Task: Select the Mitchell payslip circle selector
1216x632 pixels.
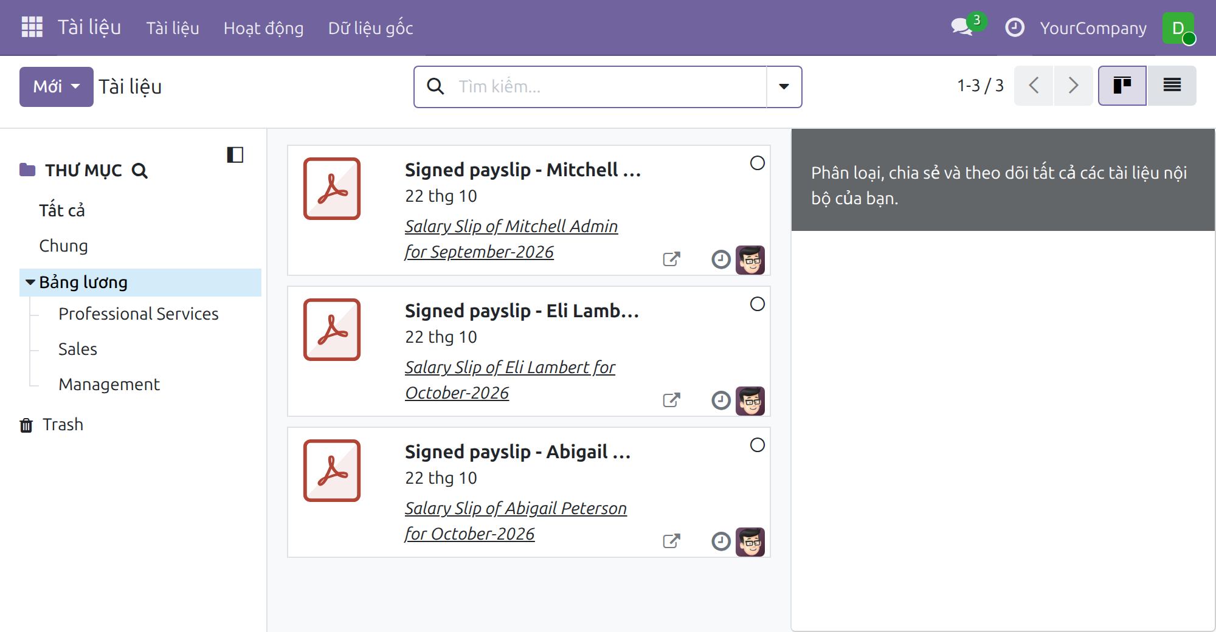Action: (x=757, y=163)
